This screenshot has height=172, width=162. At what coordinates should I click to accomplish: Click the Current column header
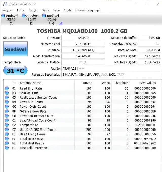pyautogui.click(x=87, y=83)
